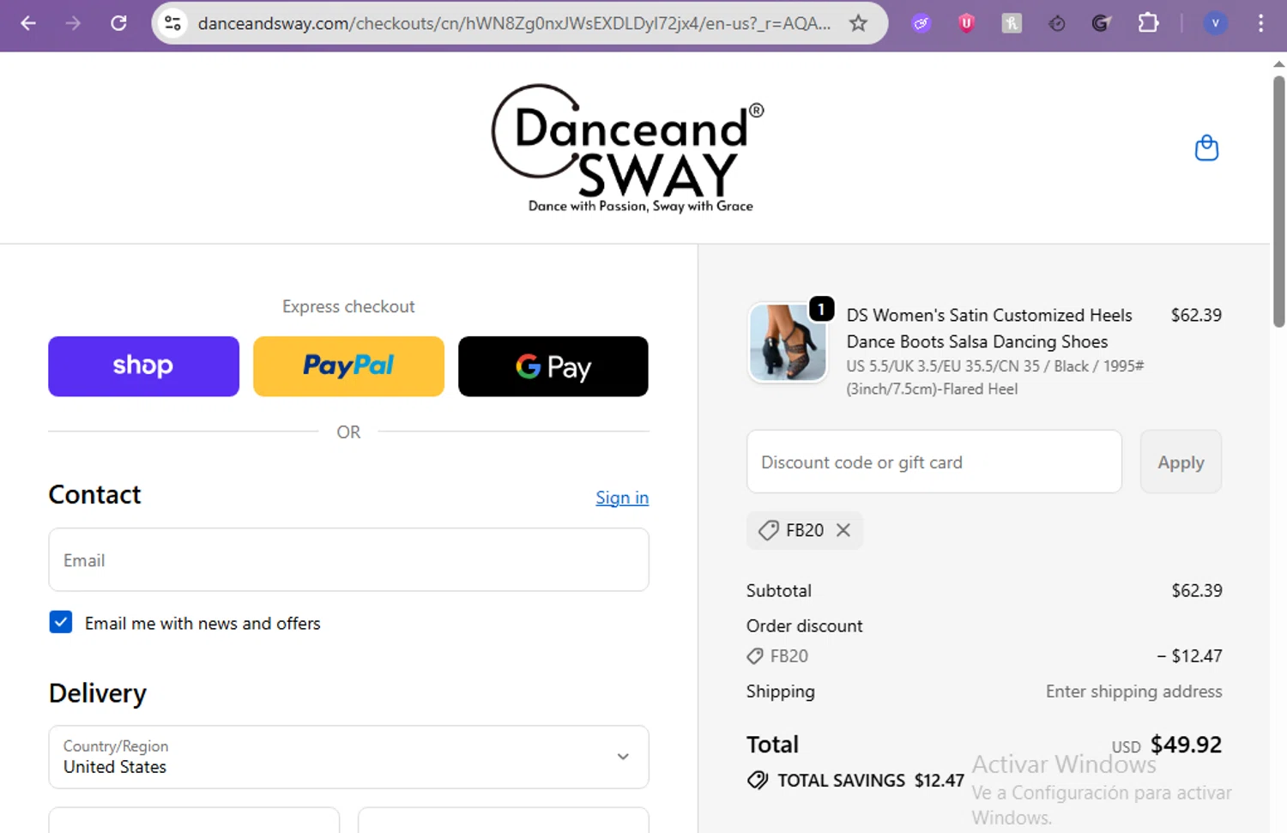Open the shopping bag cart icon
1287x833 pixels.
1206,148
